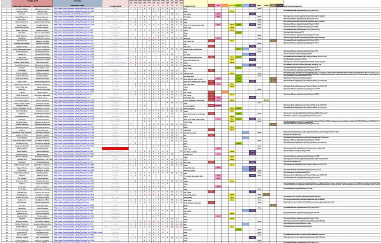Select the 'Southern Fogfruit' name cell
The image size is (381, 243).
tap(22, 238)
